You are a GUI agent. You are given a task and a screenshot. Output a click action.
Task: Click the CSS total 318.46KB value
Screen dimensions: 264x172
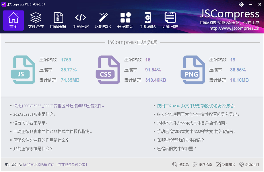click(x=156, y=80)
